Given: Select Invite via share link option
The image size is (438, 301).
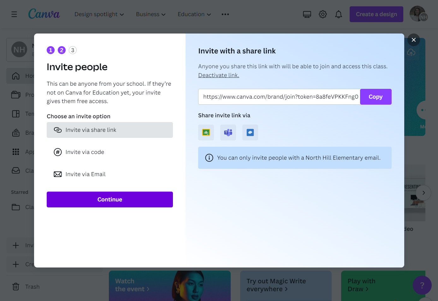Looking at the screenshot, I should click(x=110, y=130).
